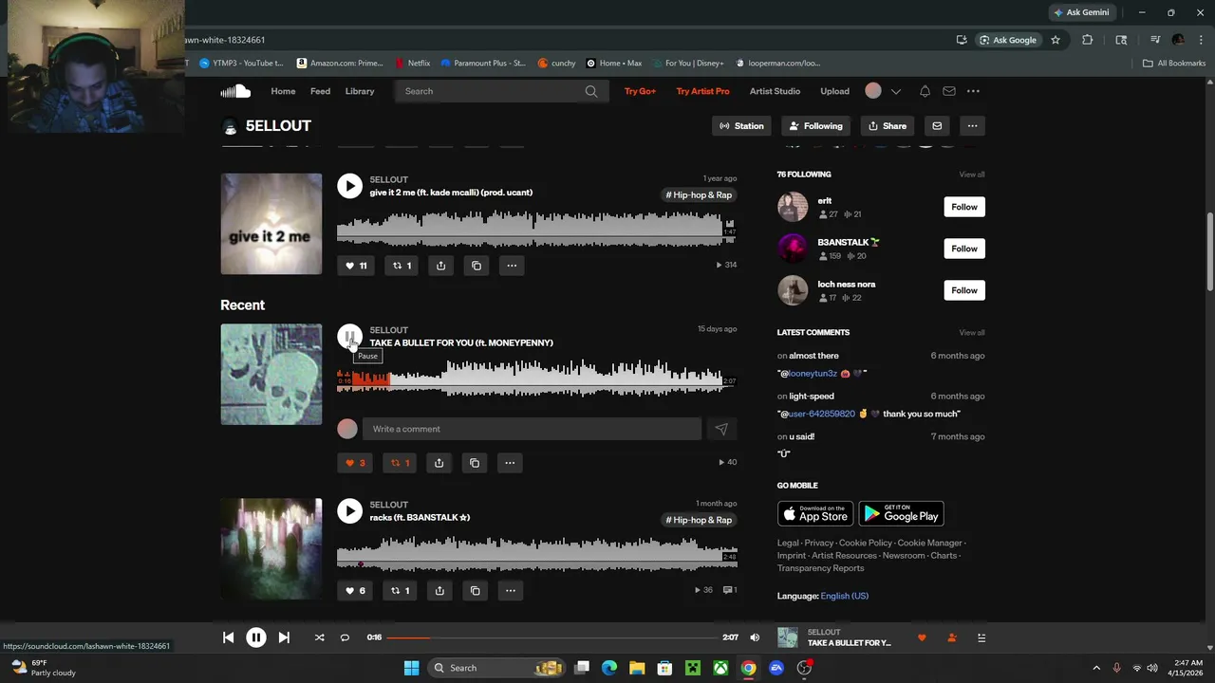
Task: Click the Write a comment field
Action: click(532, 429)
